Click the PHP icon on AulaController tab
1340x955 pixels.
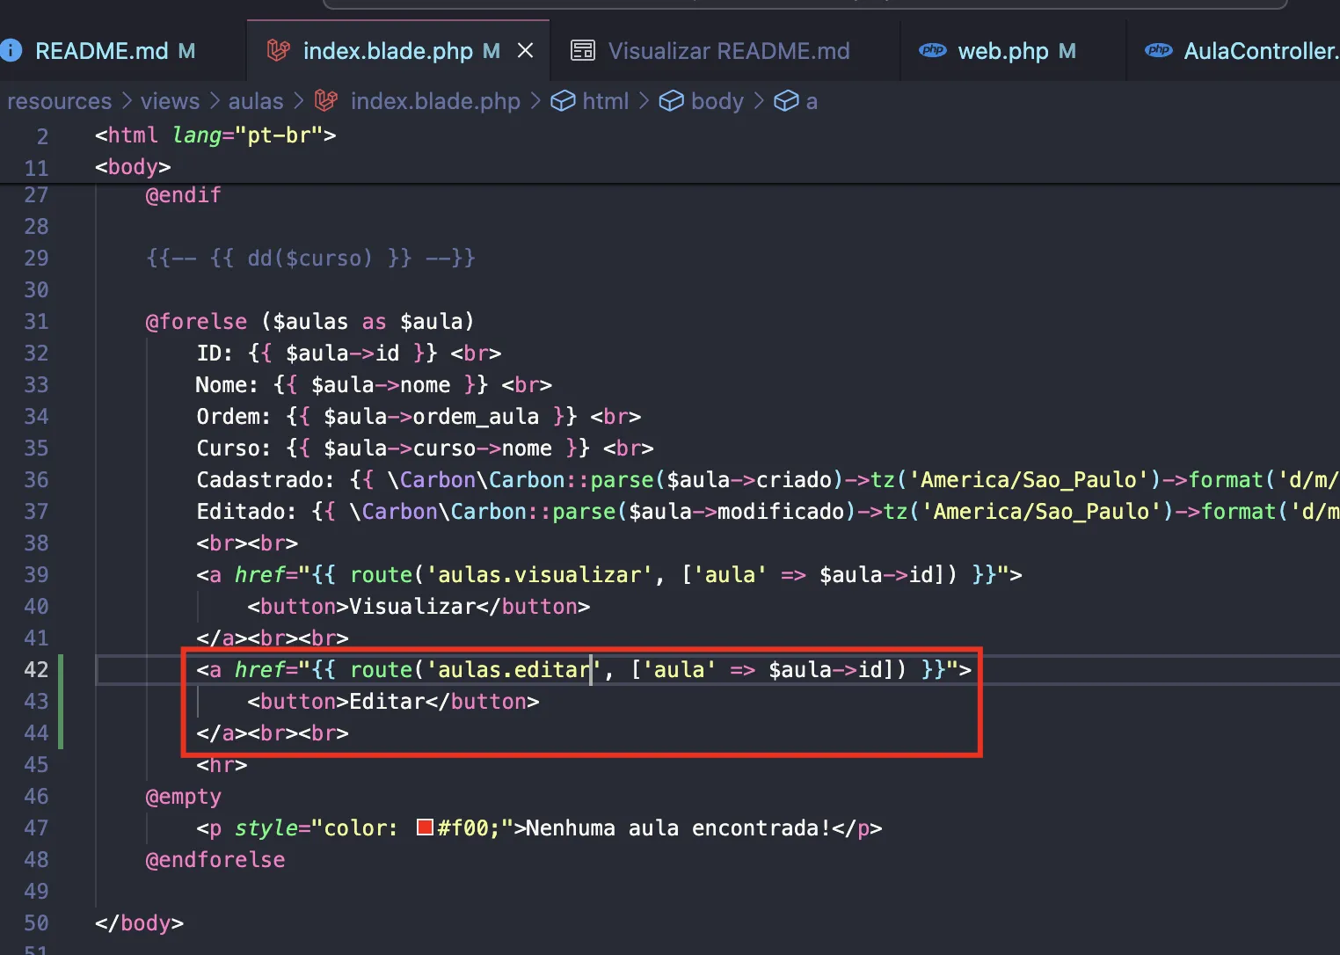click(1158, 51)
